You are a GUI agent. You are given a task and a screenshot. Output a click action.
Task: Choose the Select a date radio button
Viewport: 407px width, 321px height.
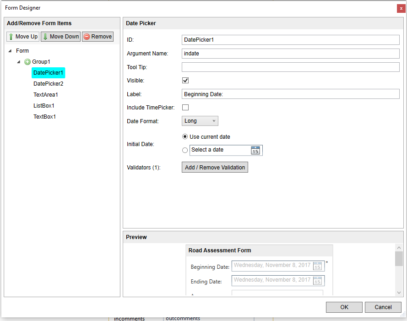tap(185, 150)
